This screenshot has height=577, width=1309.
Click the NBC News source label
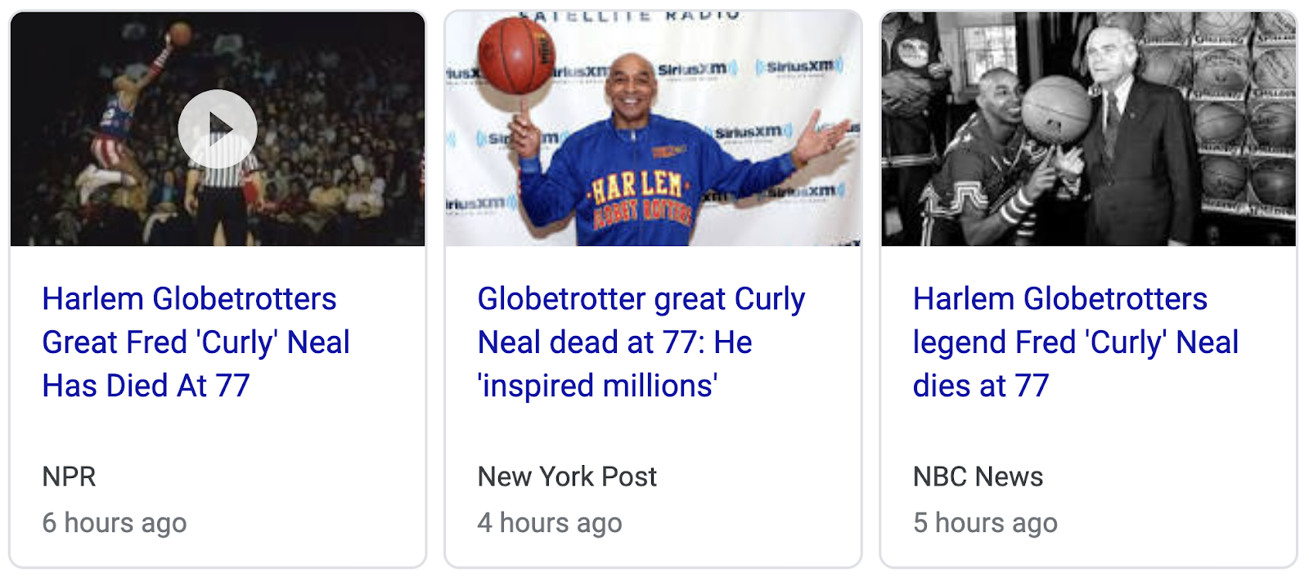tap(978, 476)
